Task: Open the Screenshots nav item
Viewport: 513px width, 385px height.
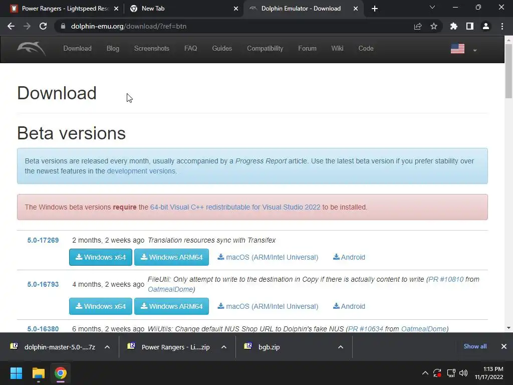Action: pyautogui.click(x=151, y=49)
